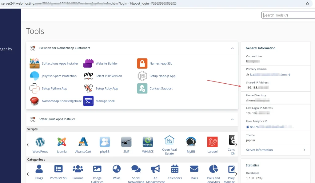This screenshot has width=315, height=183.
Task: Open the Namecheap SSL text link
Action: click(x=161, y=63)
